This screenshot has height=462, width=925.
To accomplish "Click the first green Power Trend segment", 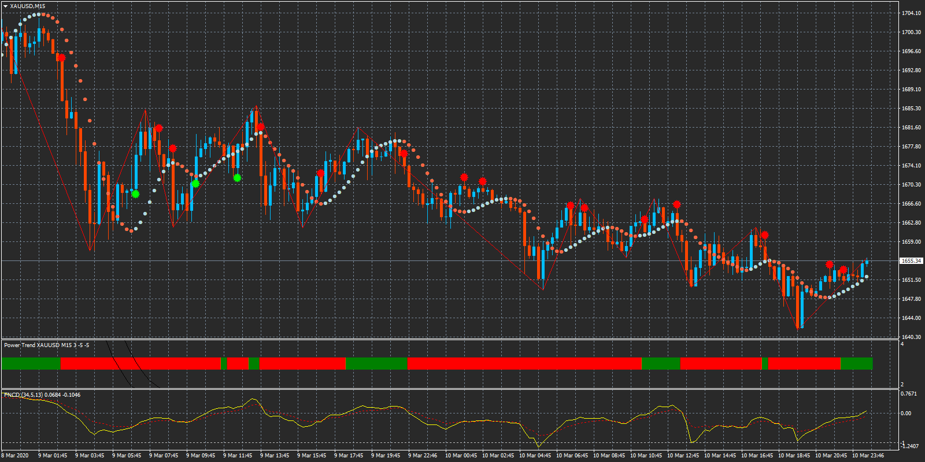I will [31, 363].
